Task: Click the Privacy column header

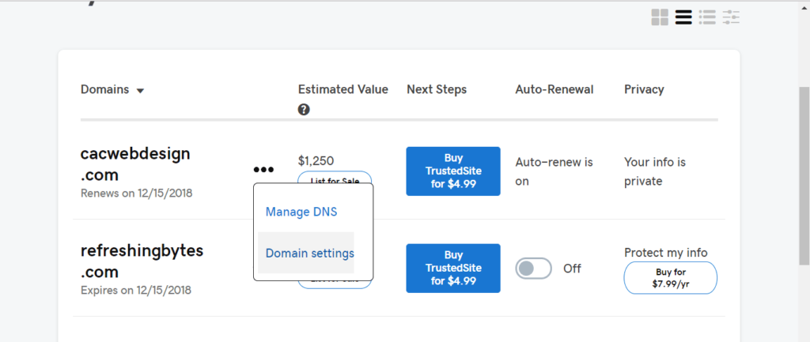Action: point(644,89)
